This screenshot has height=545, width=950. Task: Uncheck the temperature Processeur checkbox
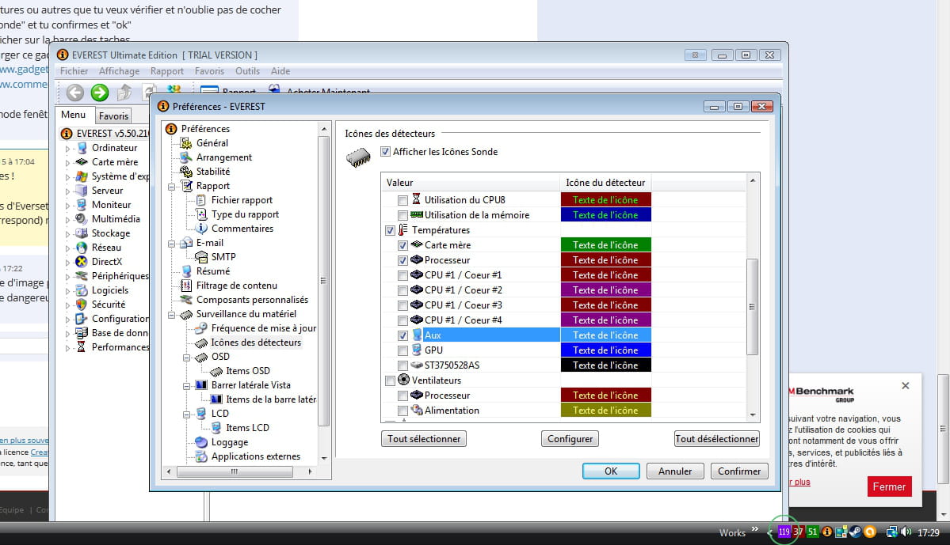(x=403, y=261)
